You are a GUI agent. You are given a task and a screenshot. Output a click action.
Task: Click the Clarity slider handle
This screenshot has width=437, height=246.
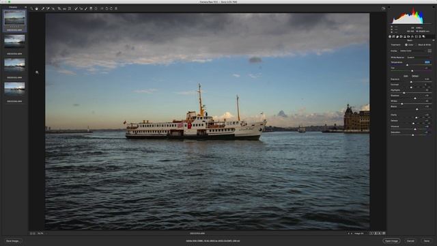click(416, 118)
